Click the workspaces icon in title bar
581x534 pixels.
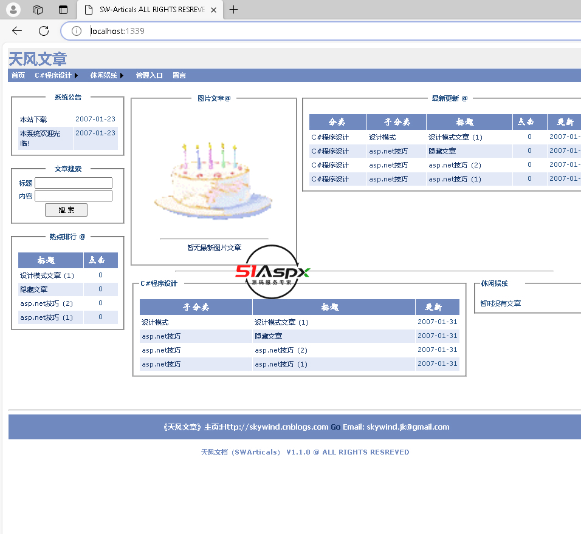[38, 10]
